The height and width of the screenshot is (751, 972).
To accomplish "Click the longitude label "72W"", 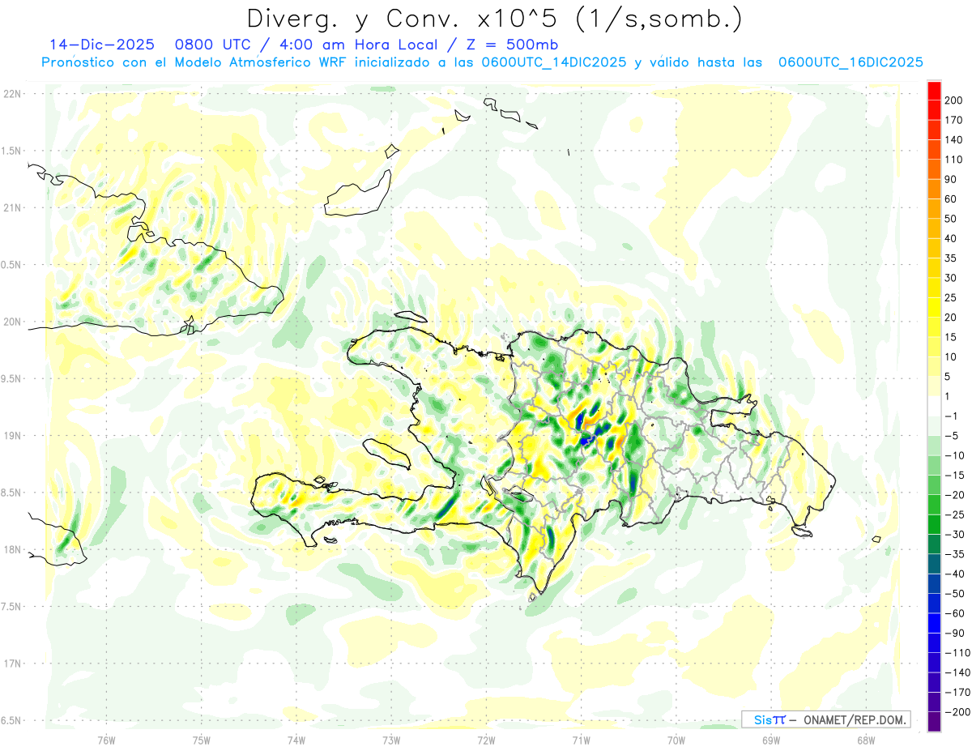I will 486,740.
